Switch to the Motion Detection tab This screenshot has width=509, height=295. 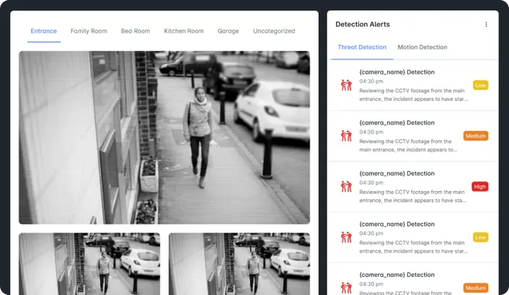click(422, 47)
